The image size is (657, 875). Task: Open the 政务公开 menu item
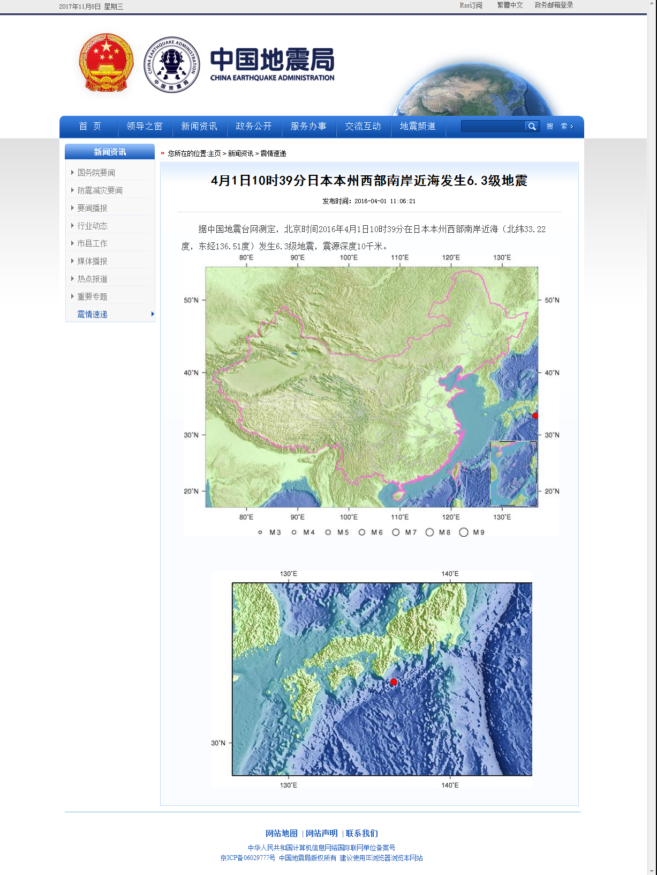[x=254, y=127]
